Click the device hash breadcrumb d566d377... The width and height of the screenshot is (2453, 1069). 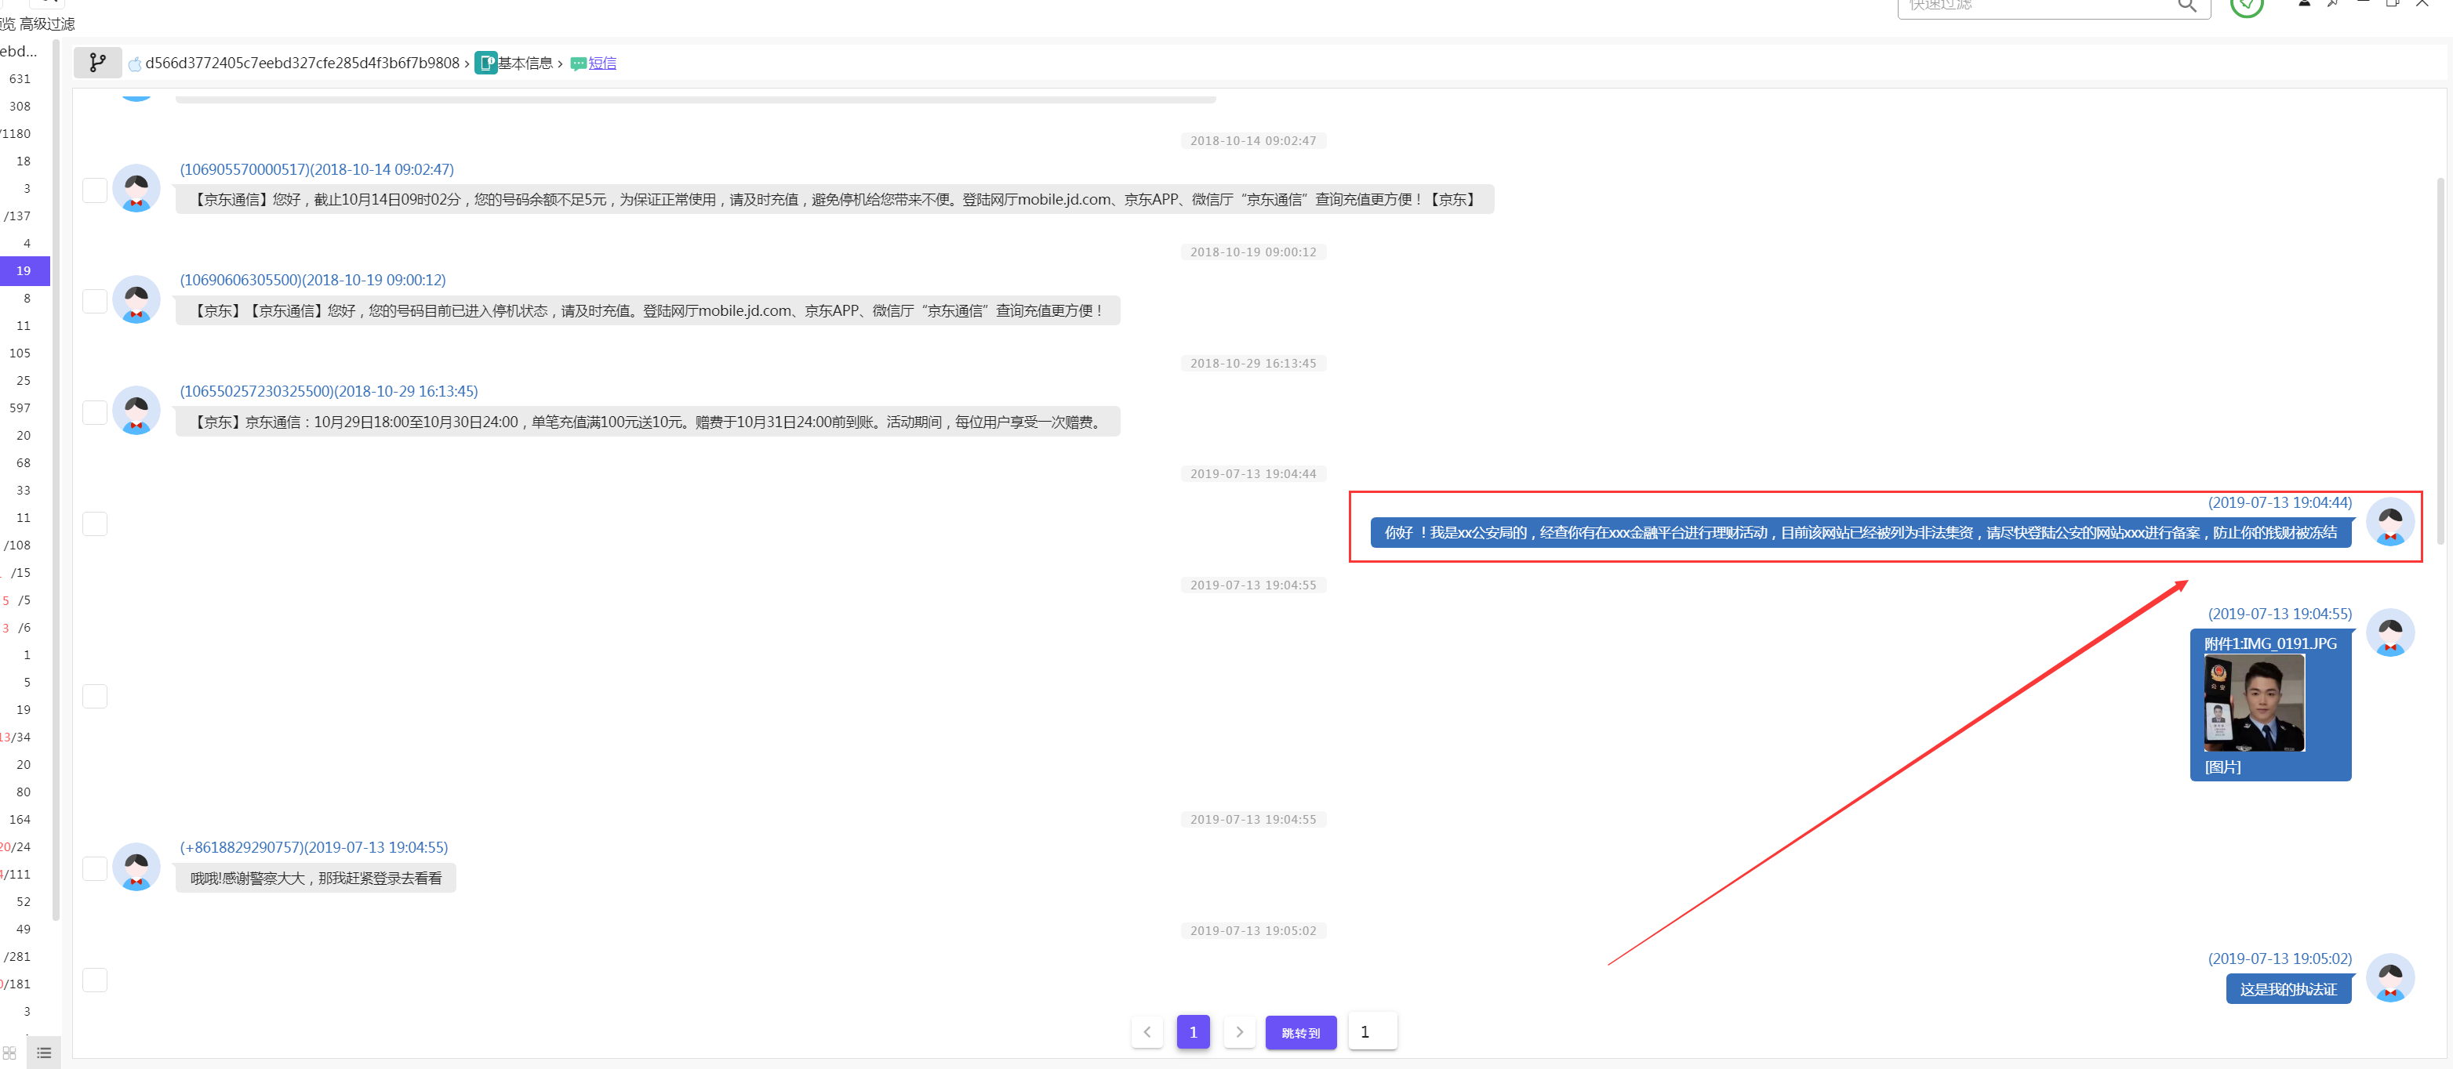(302, 63)
